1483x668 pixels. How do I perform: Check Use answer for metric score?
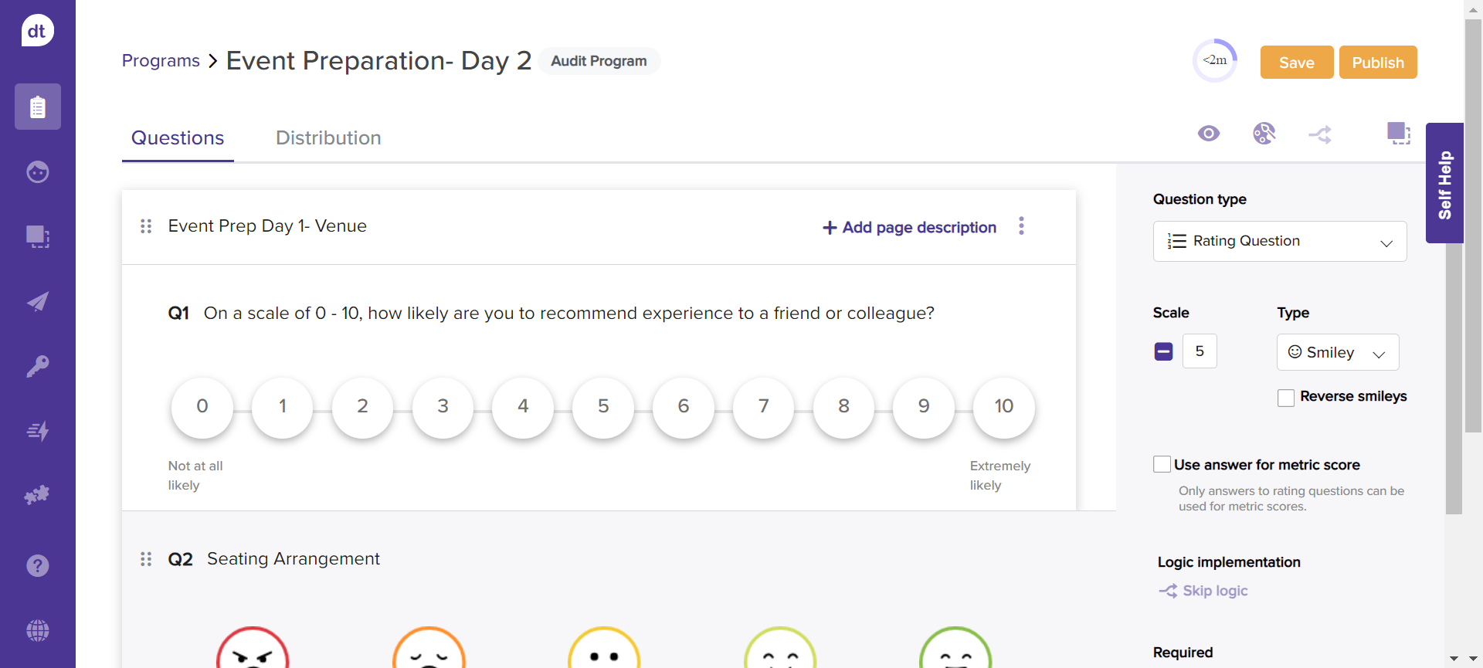click(x=1162, y=464)
